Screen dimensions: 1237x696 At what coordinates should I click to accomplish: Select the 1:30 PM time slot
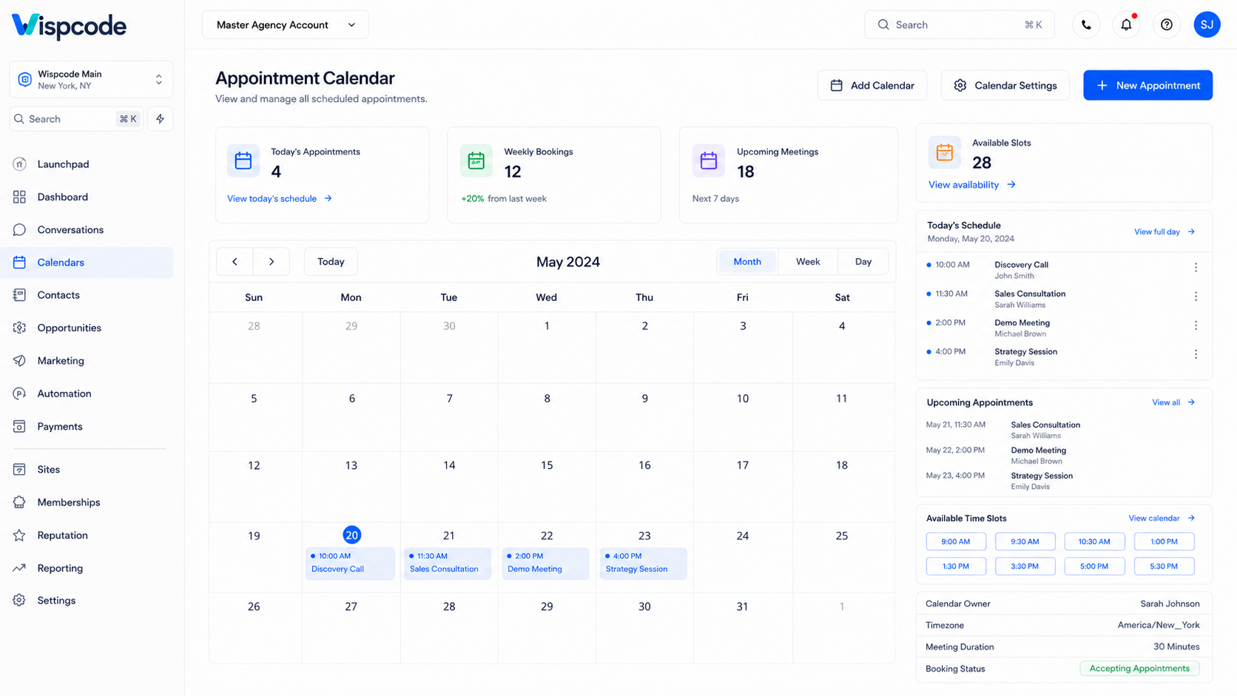[956, 567]
